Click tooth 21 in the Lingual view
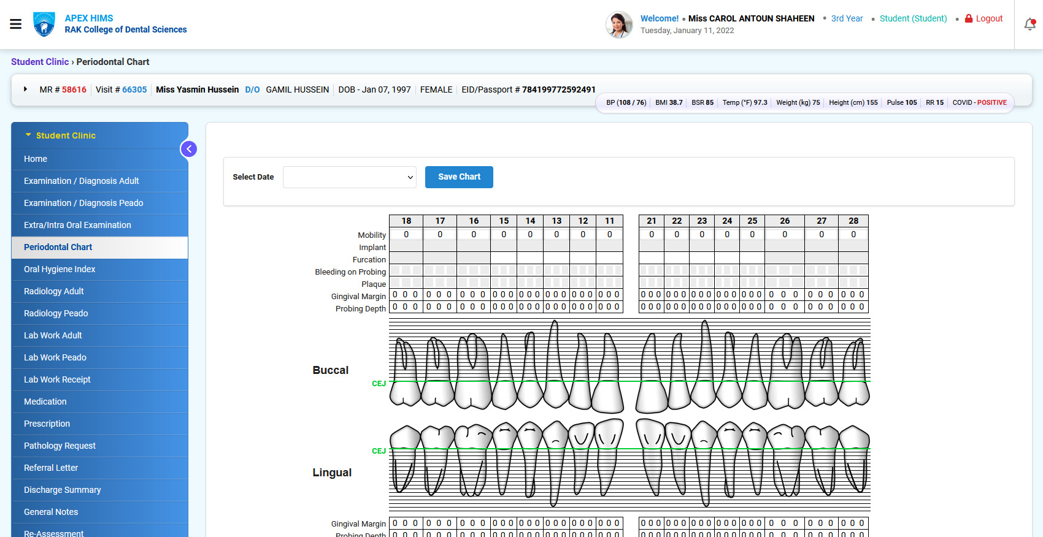This screenshot has width=1043, height=537. 651,457
